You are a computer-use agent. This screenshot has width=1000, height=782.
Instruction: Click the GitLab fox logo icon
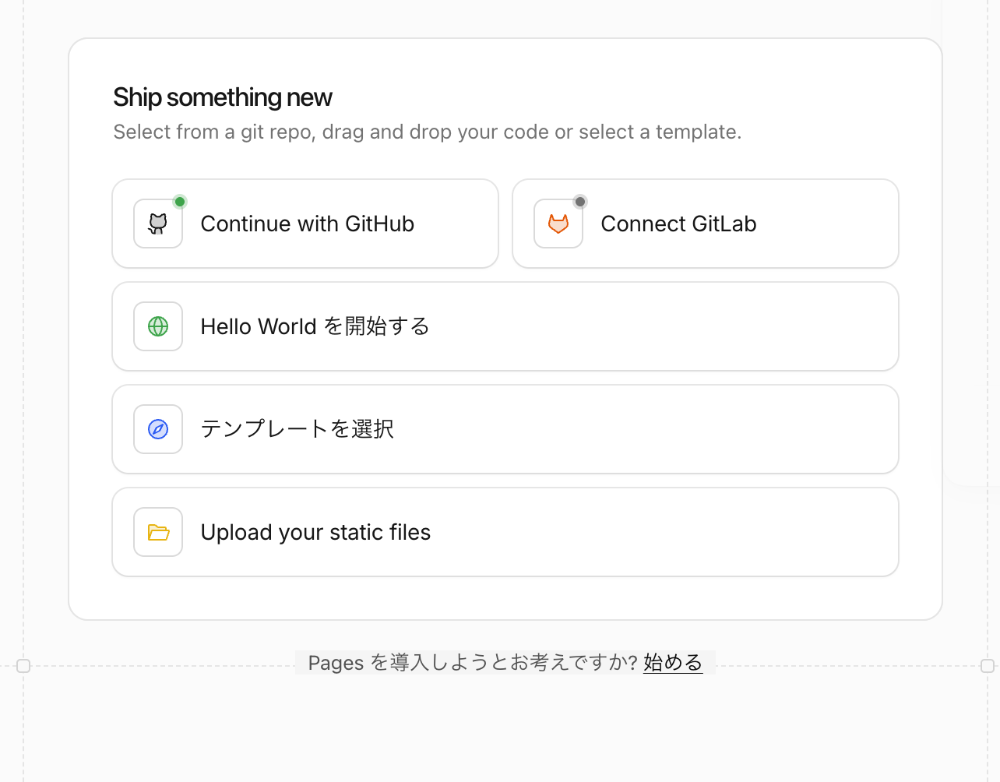click(558, 224)
